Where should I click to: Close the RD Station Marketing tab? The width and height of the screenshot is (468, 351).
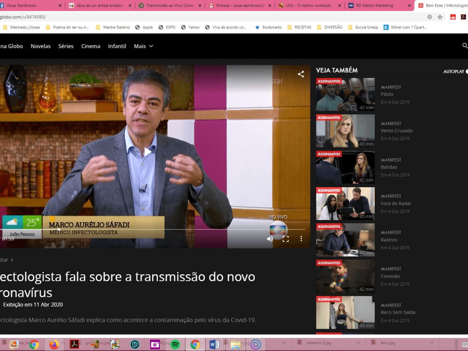(x=409, y=5)
